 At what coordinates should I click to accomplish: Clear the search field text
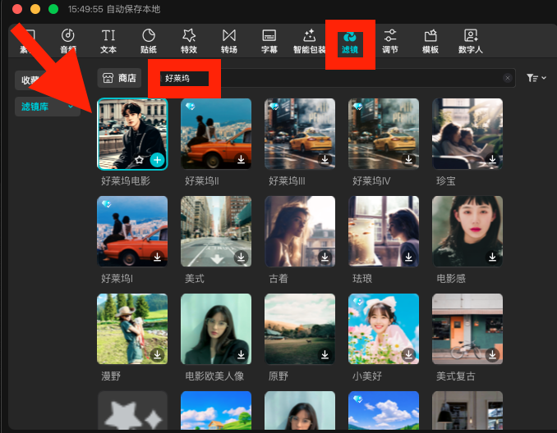(508, 78)
